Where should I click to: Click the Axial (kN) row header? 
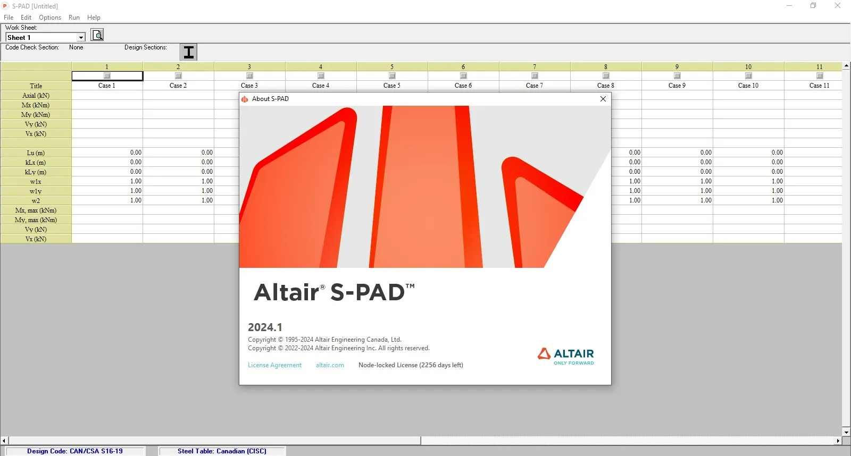[x=36, y=96]
